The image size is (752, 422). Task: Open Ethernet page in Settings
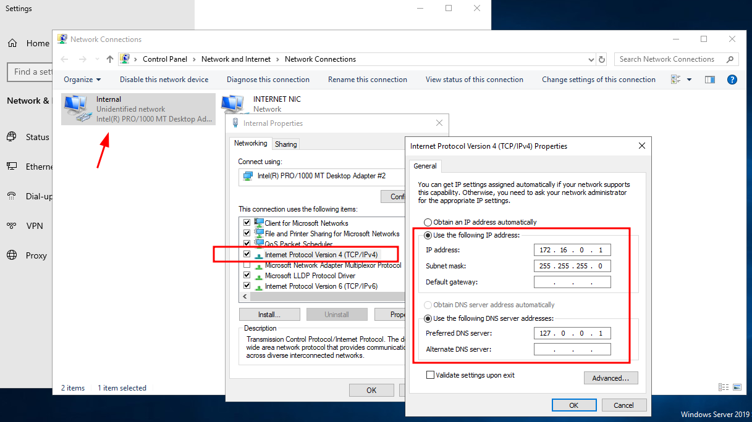(x=29, y=167)
